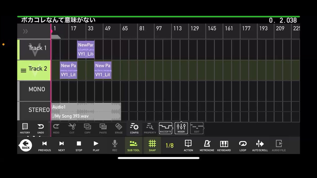The image size is (317, 178).
Task: Cut with the scissors icon
Action: pos(72,128)
